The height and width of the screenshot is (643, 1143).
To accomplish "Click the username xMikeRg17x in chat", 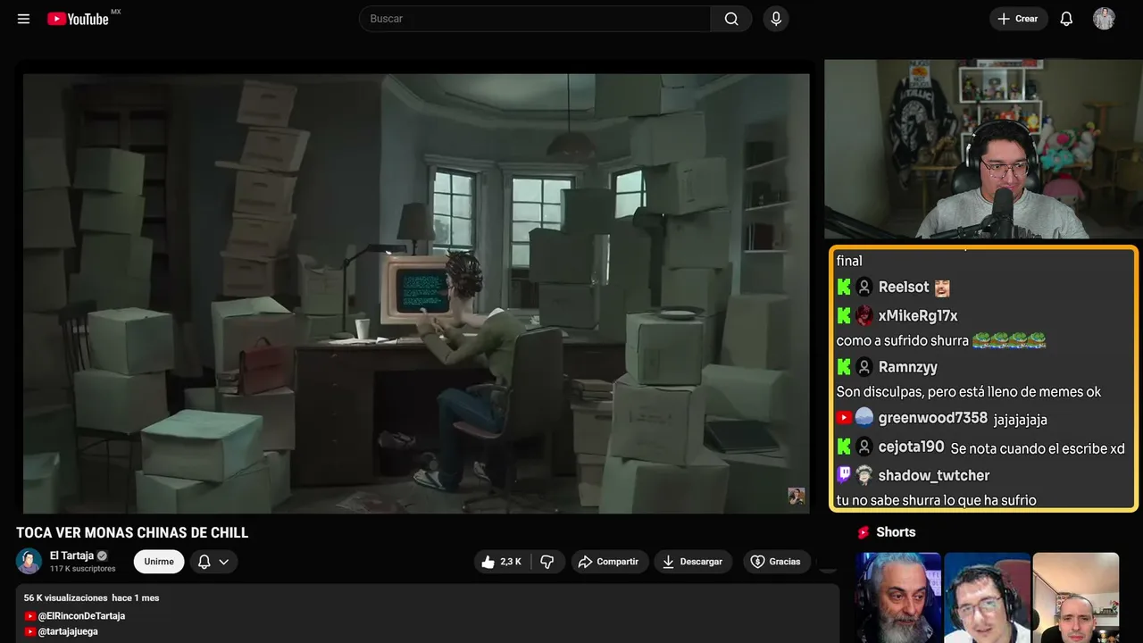I will coord(918,316).
